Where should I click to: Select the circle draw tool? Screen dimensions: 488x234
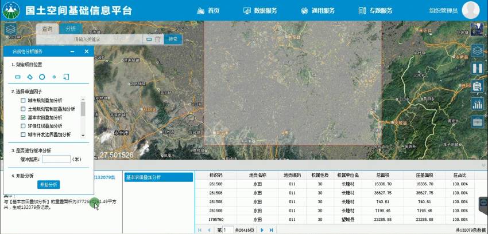coord(42,76)
